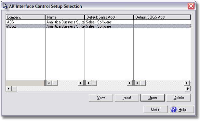The image size is (201, 121).
Task: Click left scroll arrow of Name column
Action: click(49, 83)
